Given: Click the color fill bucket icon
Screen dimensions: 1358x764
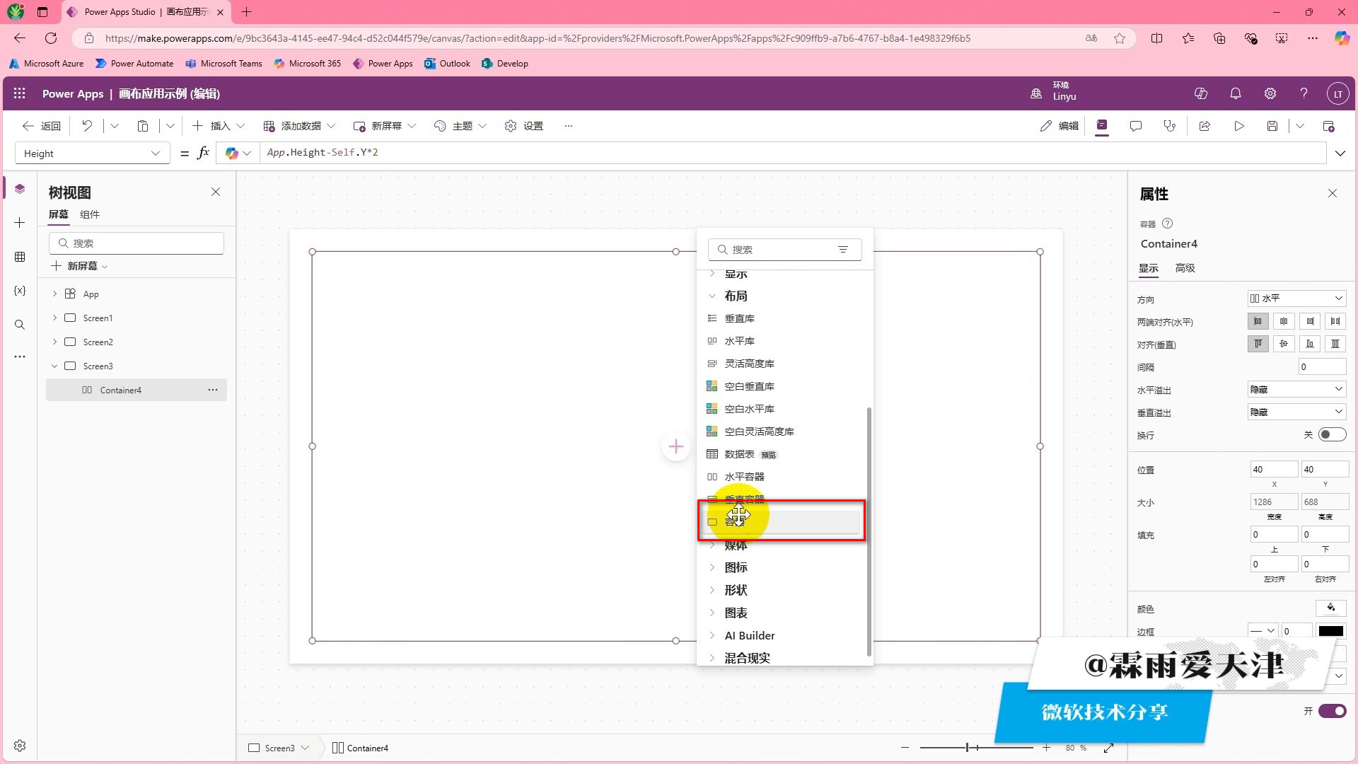Looking at the screenshot, I should click(1330, 608).
